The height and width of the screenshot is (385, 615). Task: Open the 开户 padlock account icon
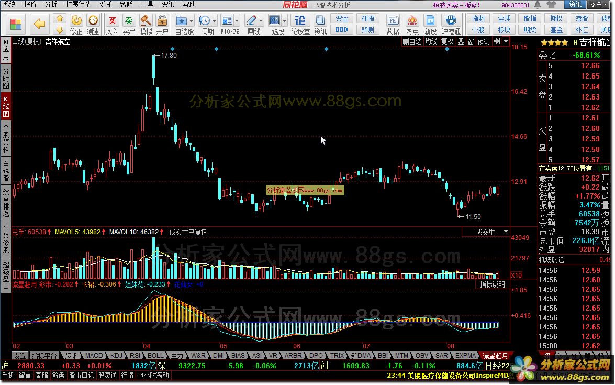click(162, 24)
